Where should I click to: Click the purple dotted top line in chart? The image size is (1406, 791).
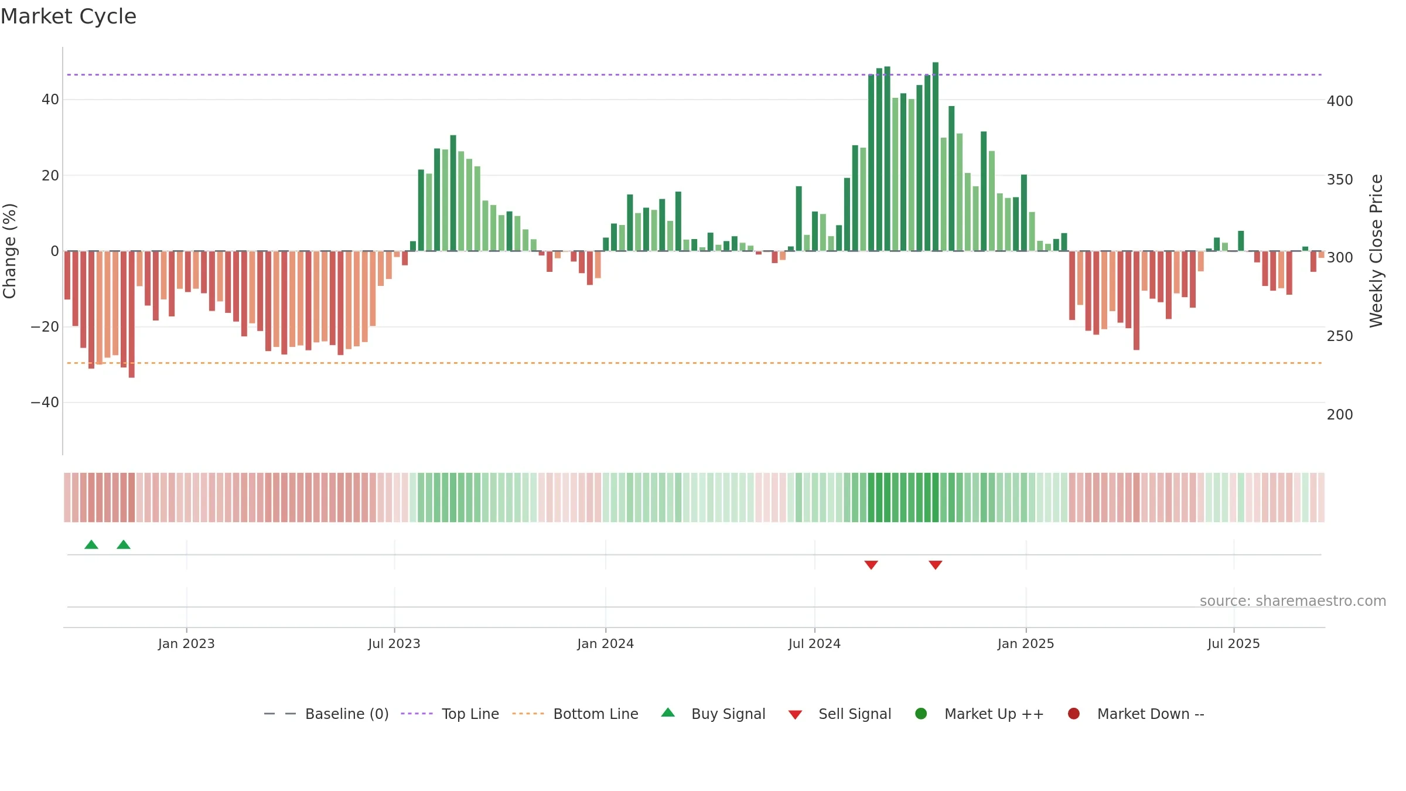(694, 75)
